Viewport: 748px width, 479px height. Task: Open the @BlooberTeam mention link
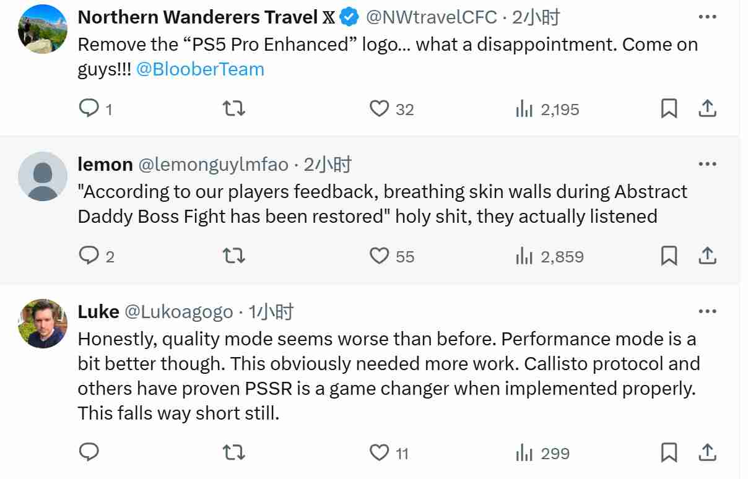tap(200, 69)
